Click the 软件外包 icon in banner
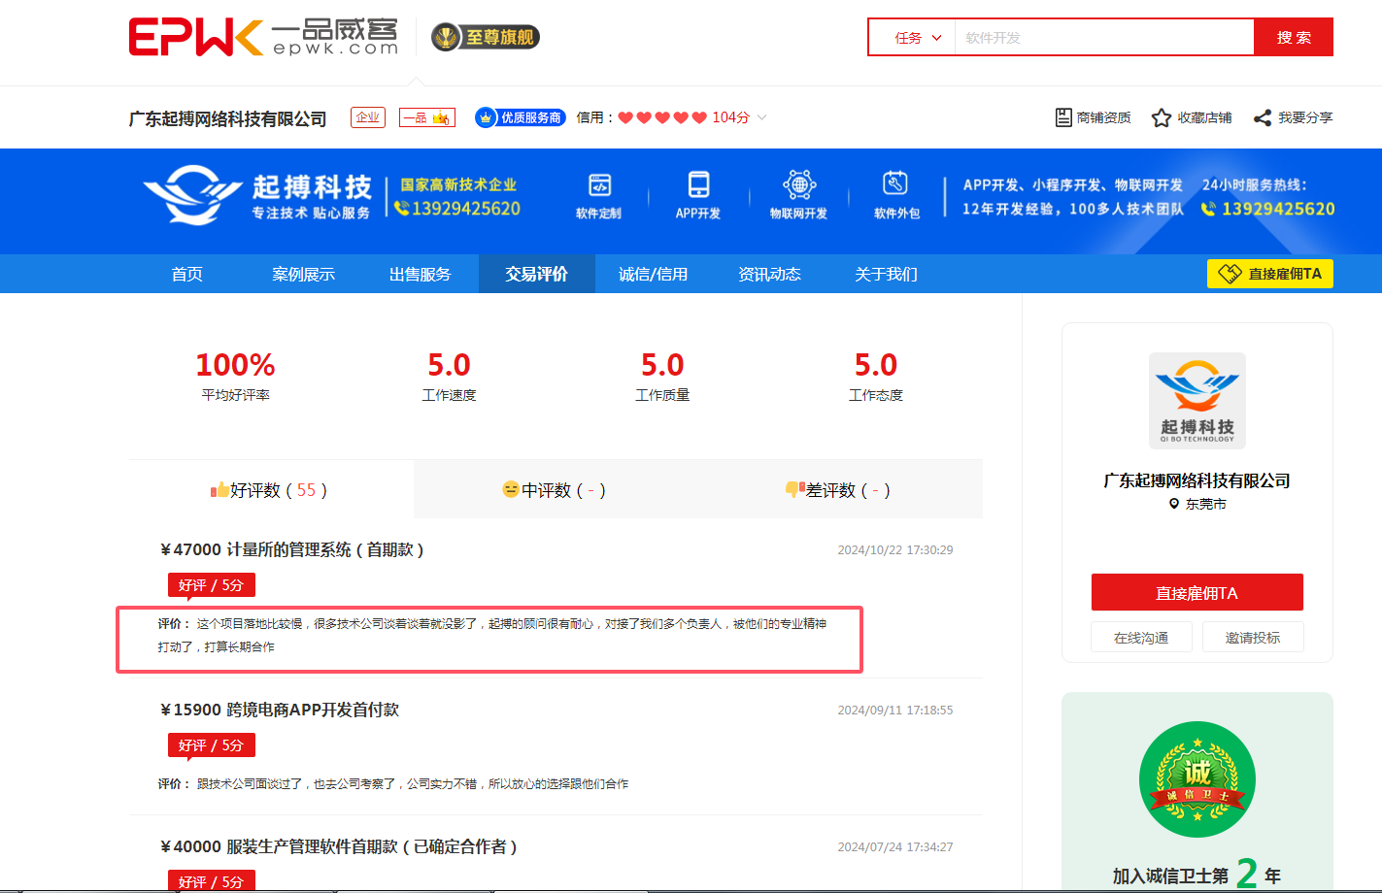The width and height of the screenshot is (1382, 893). 895,183
